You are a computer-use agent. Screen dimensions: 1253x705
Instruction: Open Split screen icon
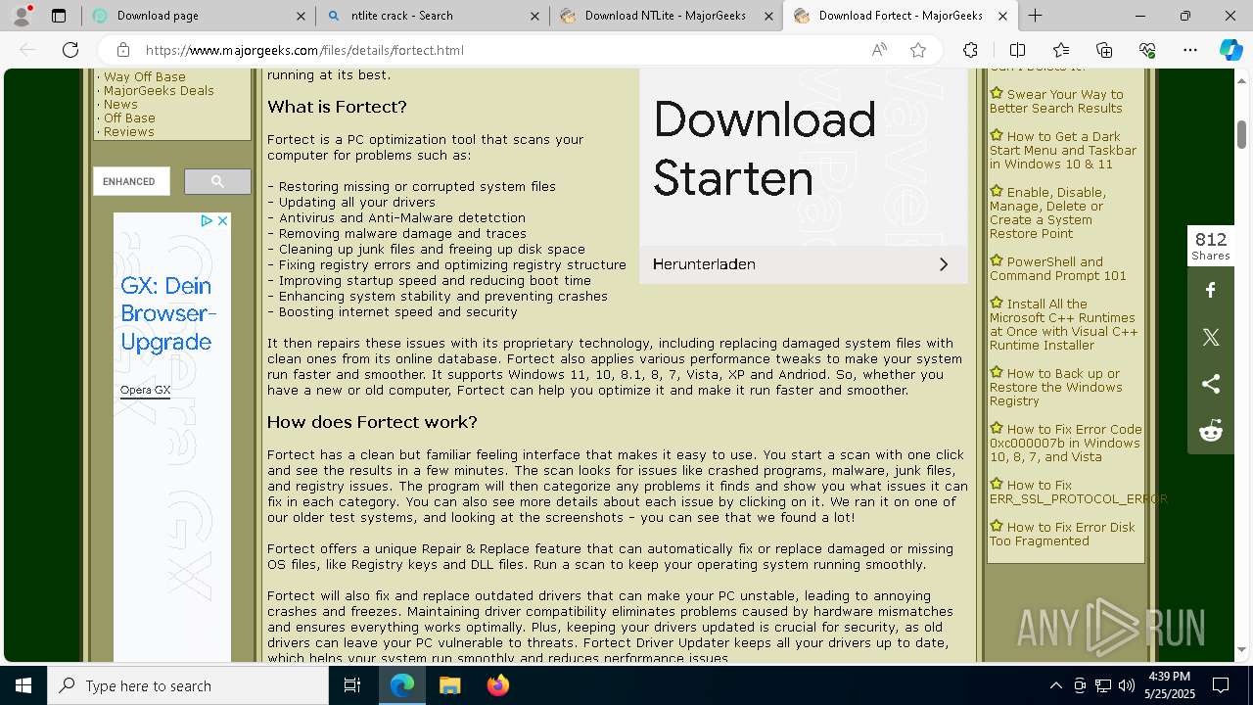tap(1017, 50)
